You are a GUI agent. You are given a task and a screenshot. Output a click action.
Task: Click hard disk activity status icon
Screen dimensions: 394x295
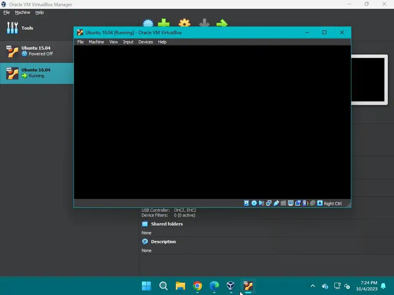coord(247,203)
